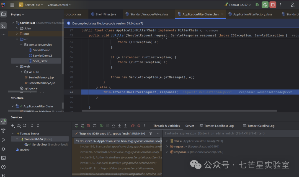Image resolution: width=299 pixels, height=177 pixels.
Task: Click Step Over in debugger toolbar
Action: (114, 126)
